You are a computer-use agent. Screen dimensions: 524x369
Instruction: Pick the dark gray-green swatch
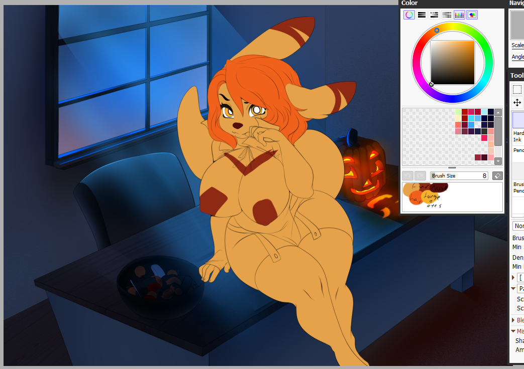[484, 131]
